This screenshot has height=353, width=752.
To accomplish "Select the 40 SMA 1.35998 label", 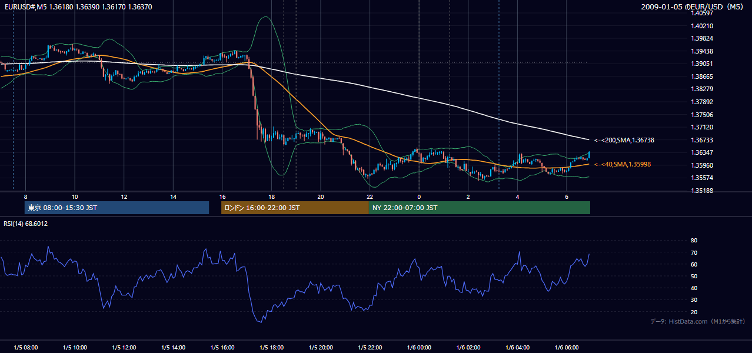I will (623, 164).
